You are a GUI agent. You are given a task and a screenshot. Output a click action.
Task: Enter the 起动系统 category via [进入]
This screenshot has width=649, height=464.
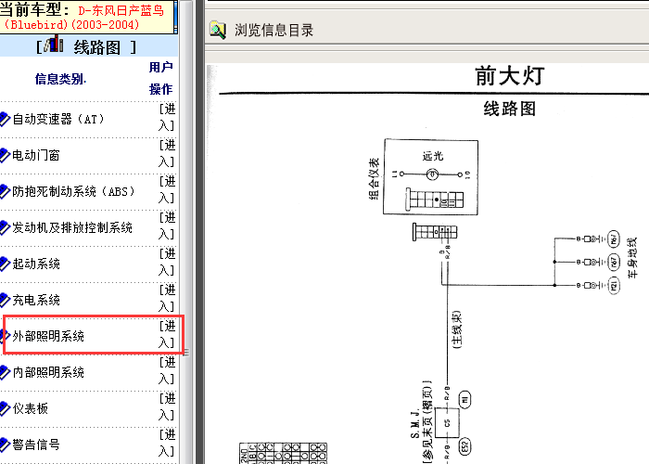(167, 262)
